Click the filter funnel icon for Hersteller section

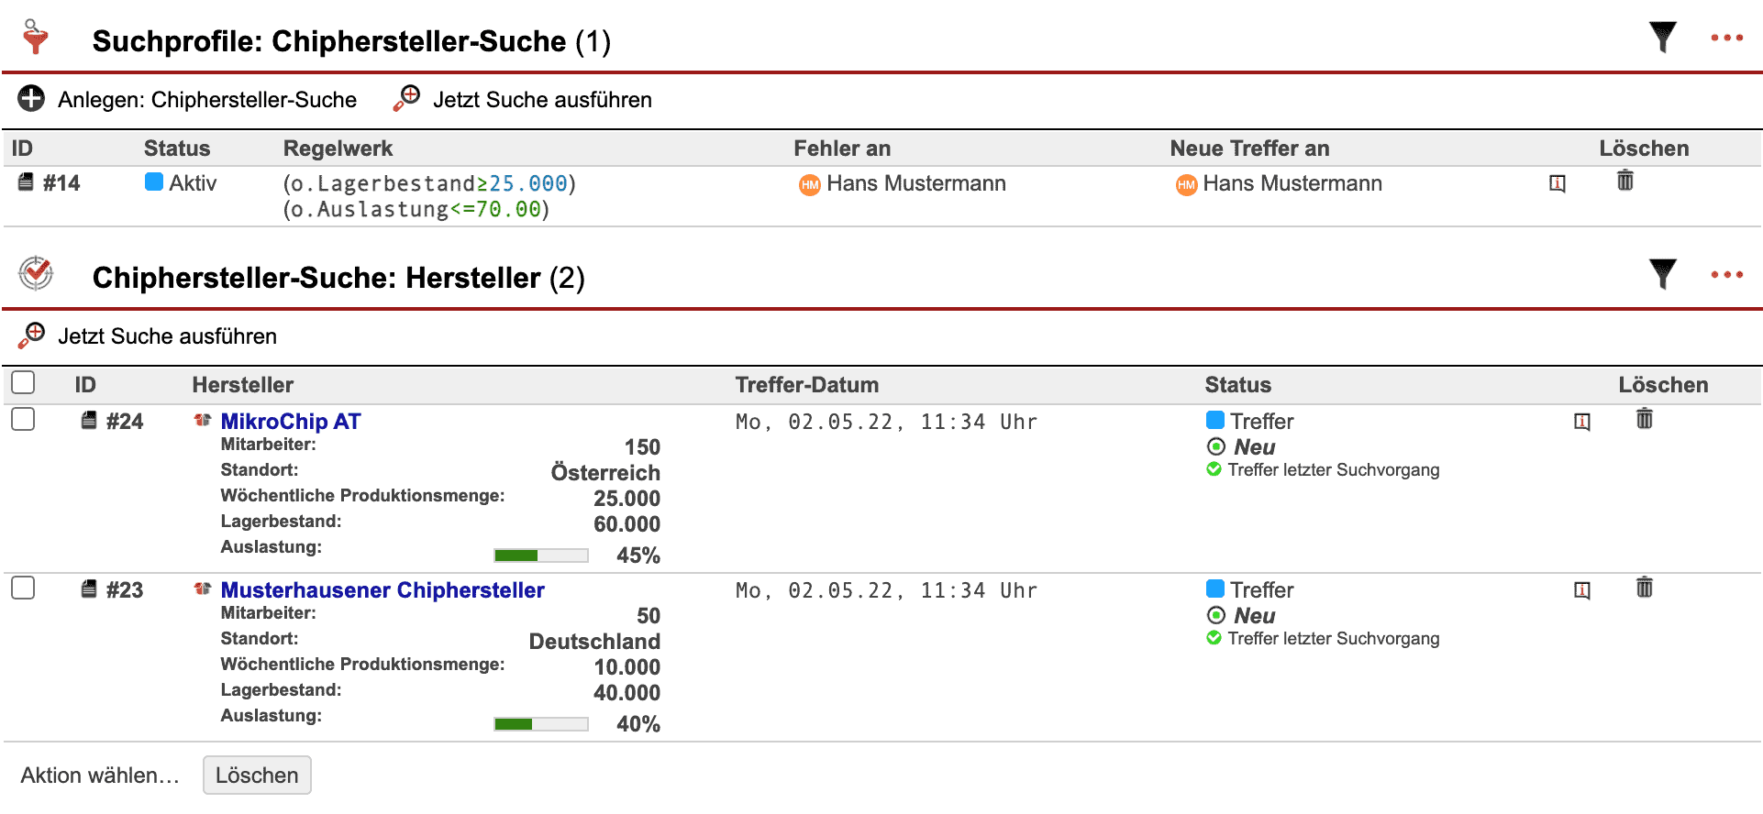(x=1662, y=274)
